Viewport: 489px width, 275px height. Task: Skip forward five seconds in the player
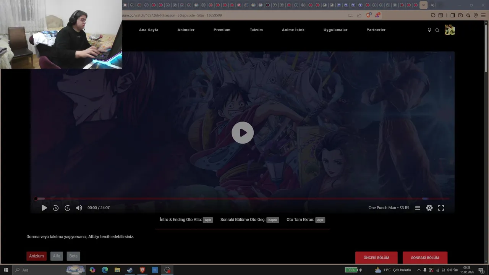pyautogui.click(x=67, y=208)
